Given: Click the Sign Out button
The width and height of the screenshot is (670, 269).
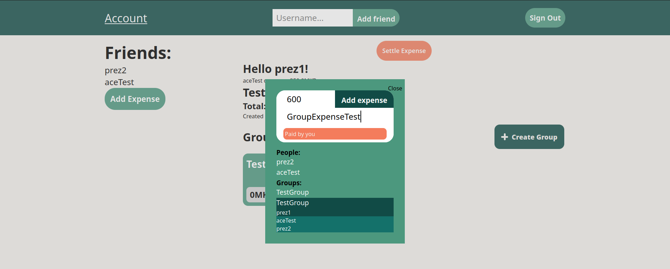Looking at the screenshot, I should 545,18.
